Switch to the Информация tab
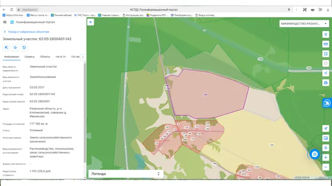The image size is (332, 186). click(x=11, y=57)
